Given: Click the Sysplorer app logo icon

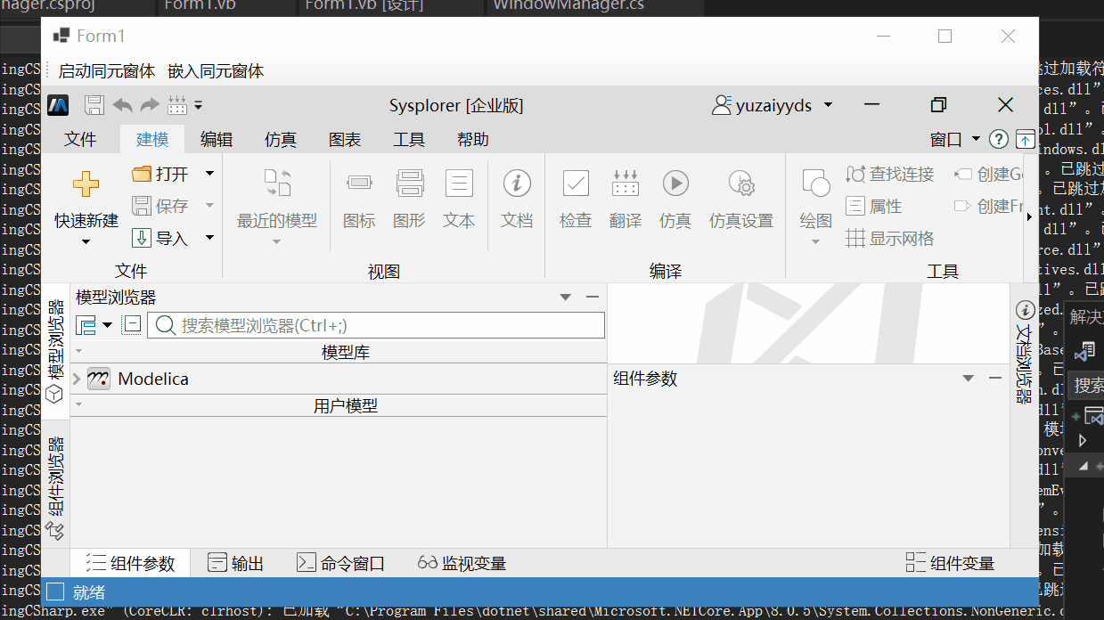Looking at the screenshot, I should tap(58, 105).
